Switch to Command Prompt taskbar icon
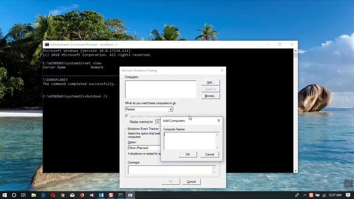This screenshot has width=354, height=199. pyautogui.click(x=121, y=195)
